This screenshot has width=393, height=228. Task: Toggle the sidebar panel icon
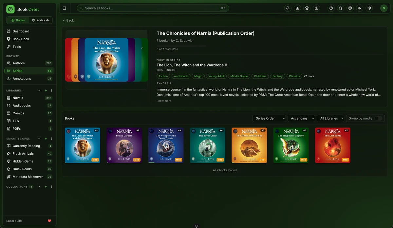pyautogui.click(x=64, y=8)
